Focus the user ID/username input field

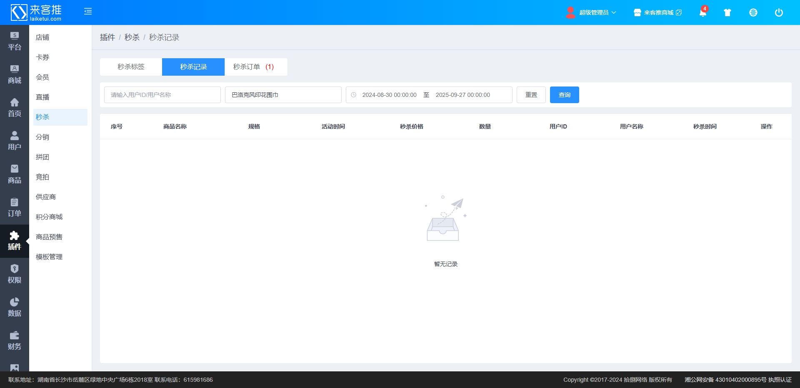[162, 95]
